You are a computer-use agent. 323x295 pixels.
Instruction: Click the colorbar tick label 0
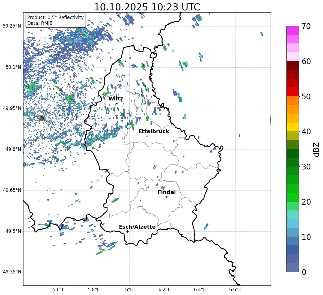[304, 272]
